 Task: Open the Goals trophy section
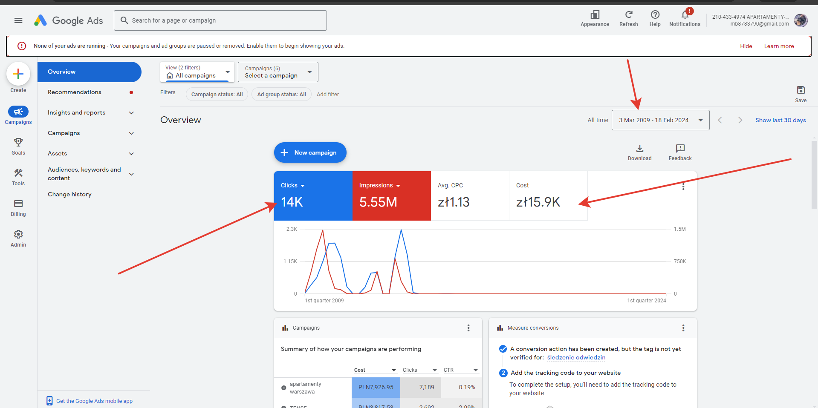pyautogui.click(x=18, y=147)
